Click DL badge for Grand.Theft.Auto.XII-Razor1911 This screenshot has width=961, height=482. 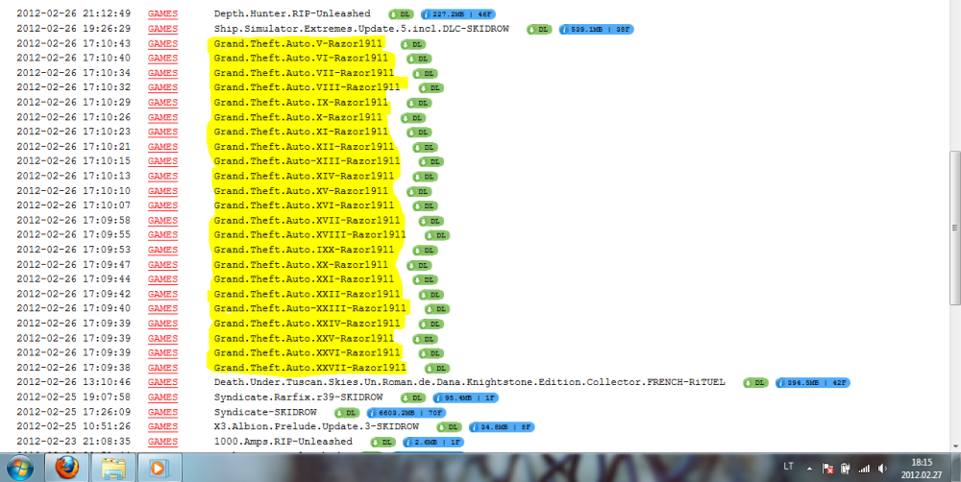(426, 148)
